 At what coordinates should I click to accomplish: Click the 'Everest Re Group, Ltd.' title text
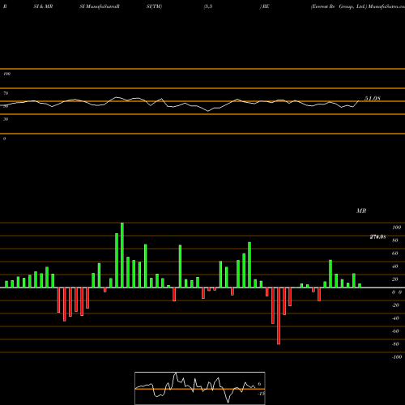(339, 6)
